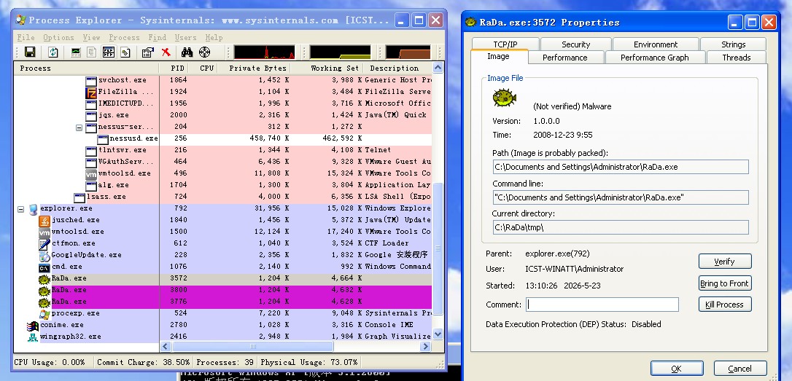Select the nessusd.exe process row
The width and height of the screenshot is (792, 381).
point(222,138)
